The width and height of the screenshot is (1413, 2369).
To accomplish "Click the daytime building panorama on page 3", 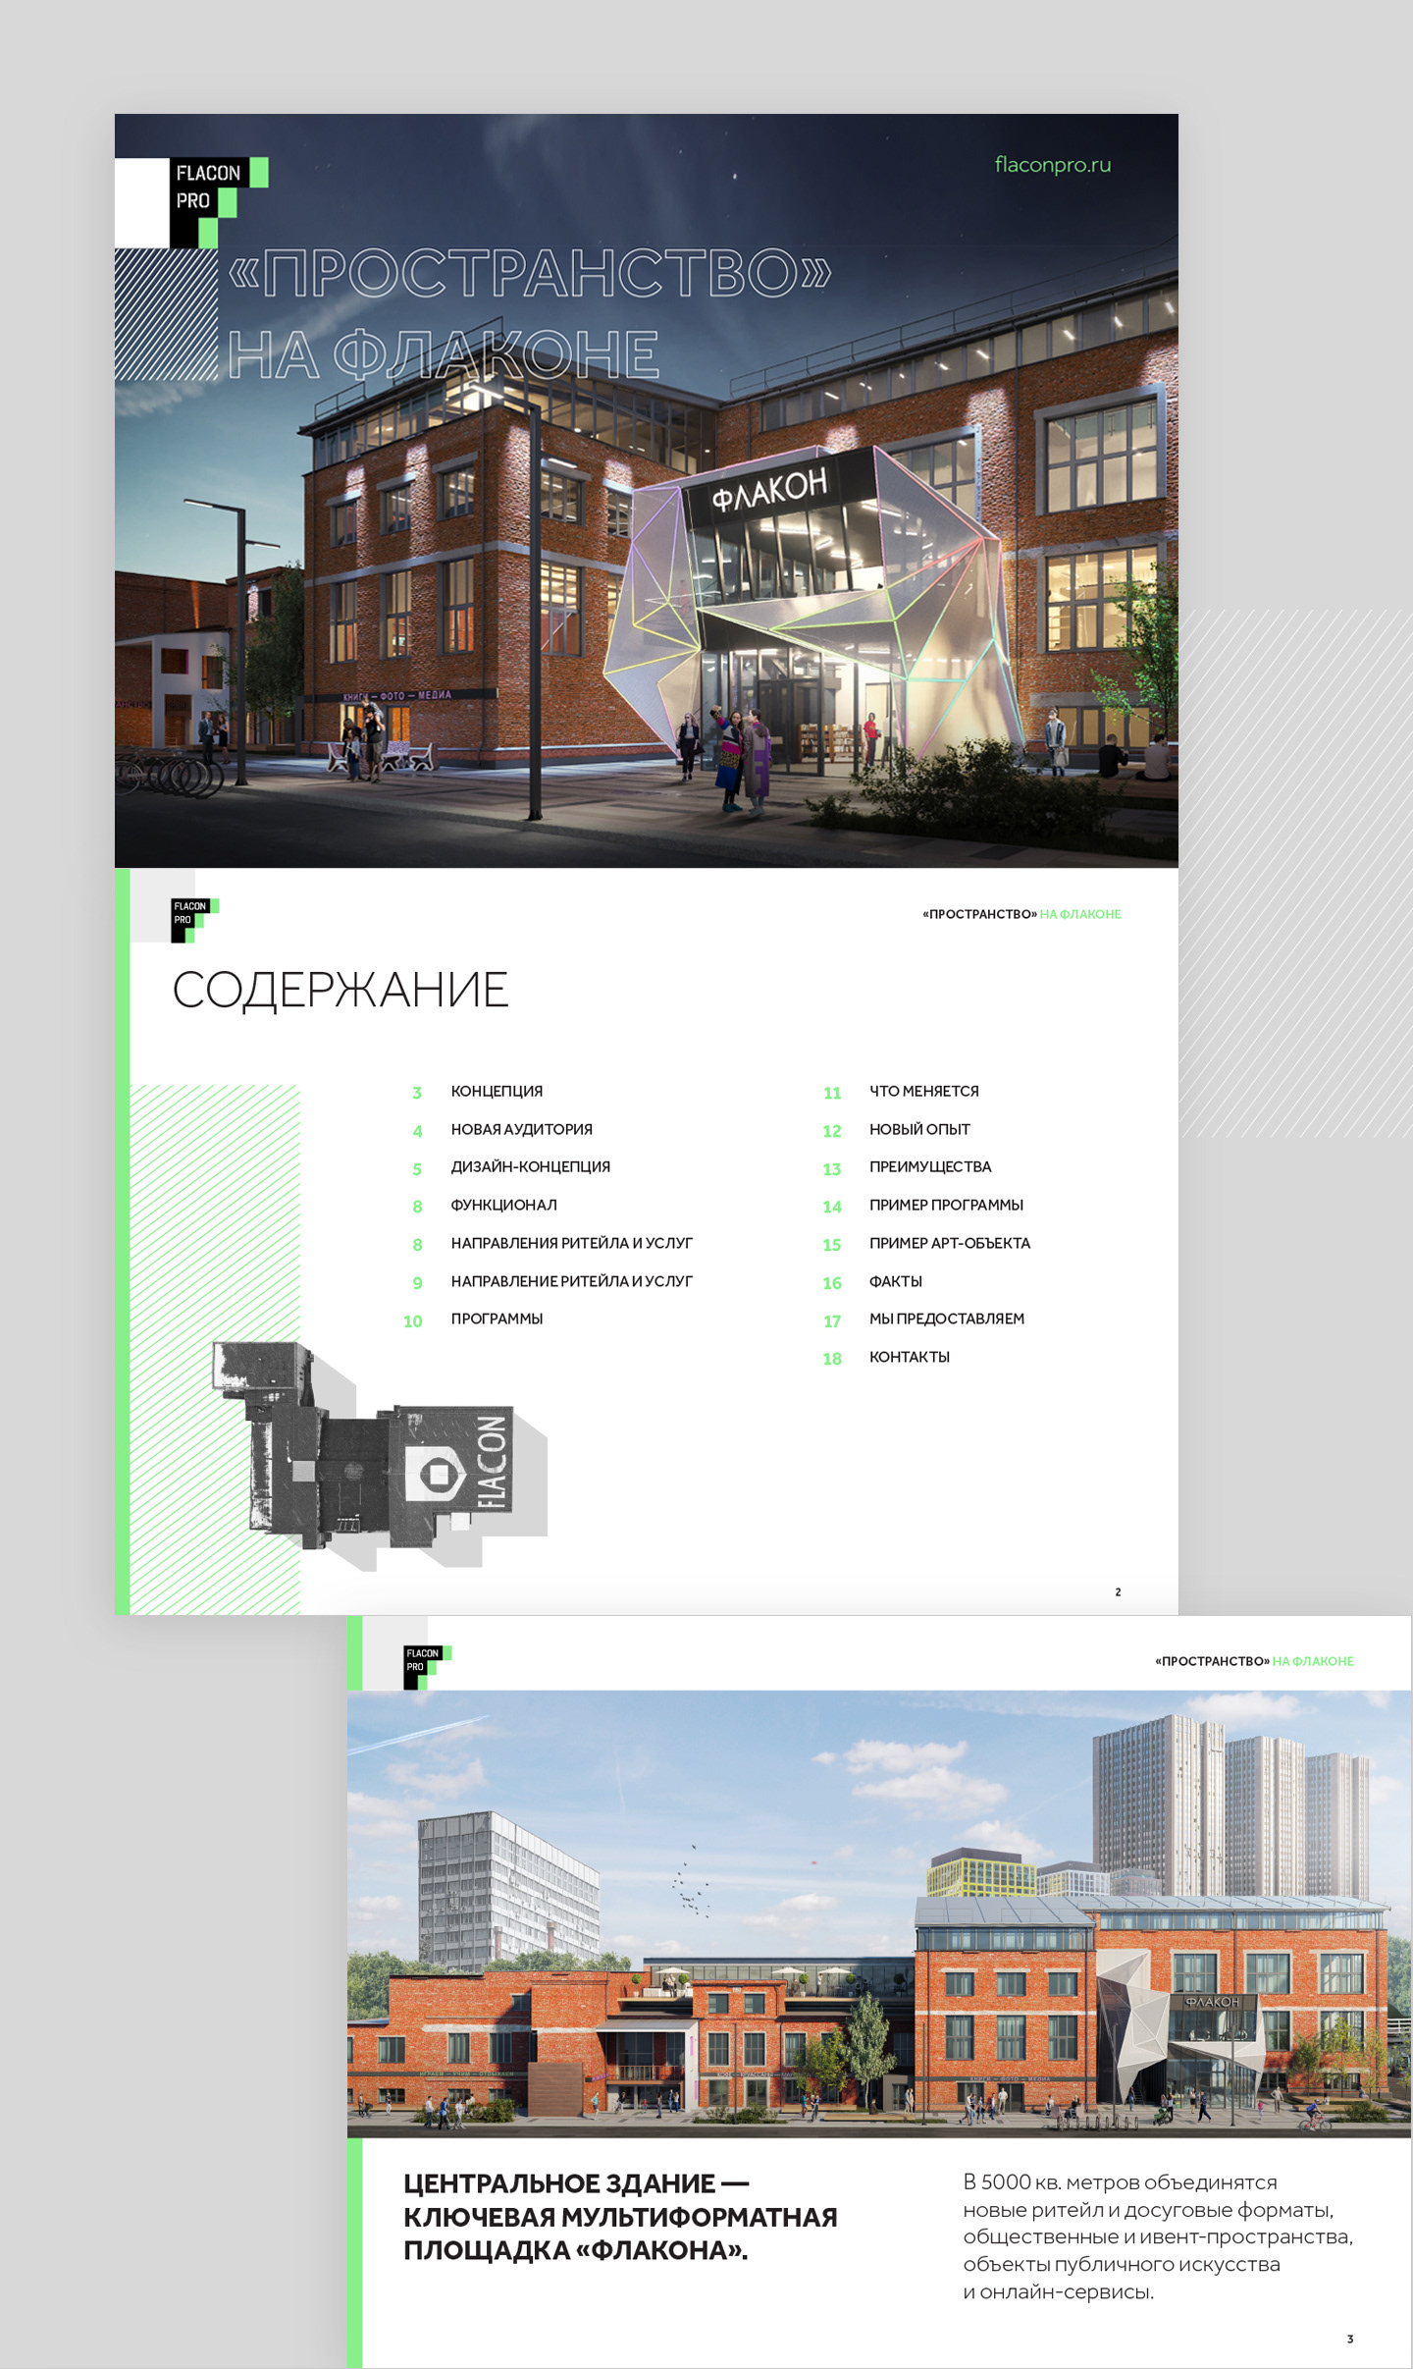I will tap(879, 1912).
